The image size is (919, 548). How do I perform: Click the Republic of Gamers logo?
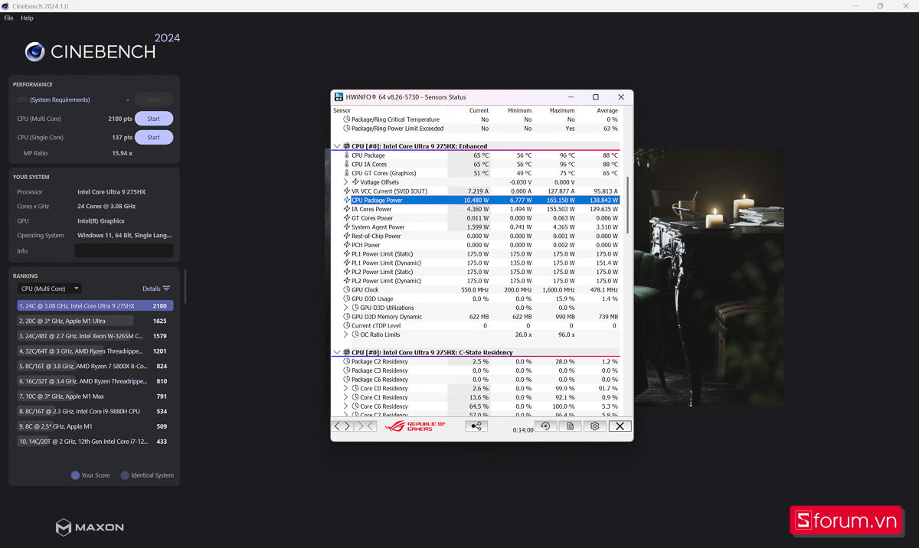click(414, 426)
